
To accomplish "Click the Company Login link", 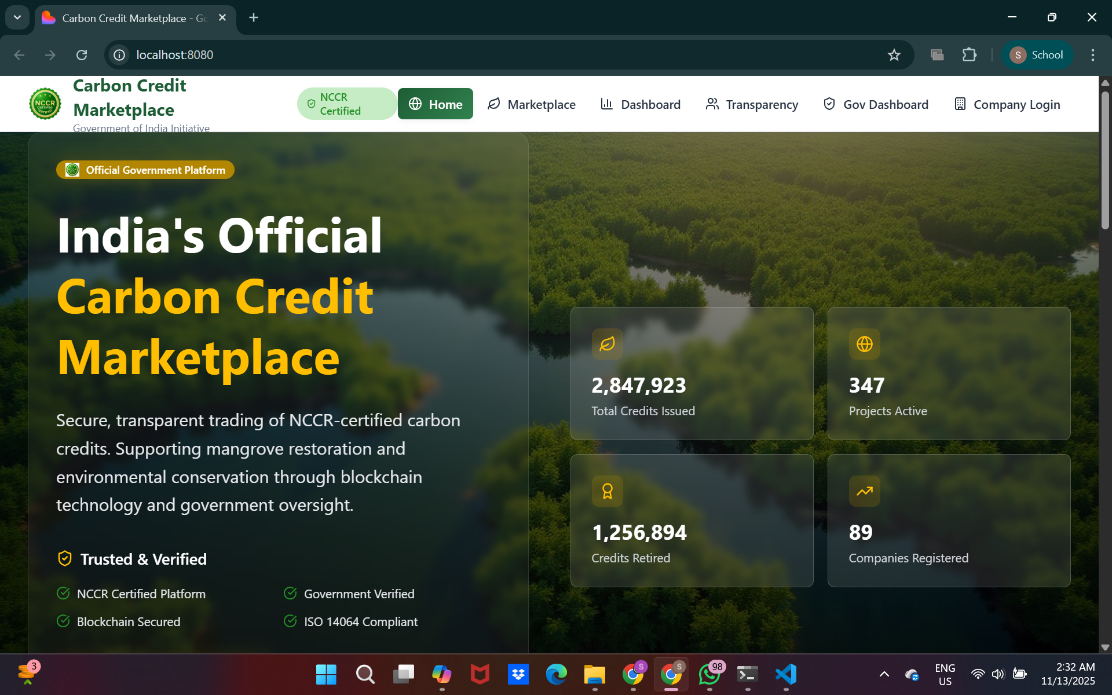I will 1007,104.
